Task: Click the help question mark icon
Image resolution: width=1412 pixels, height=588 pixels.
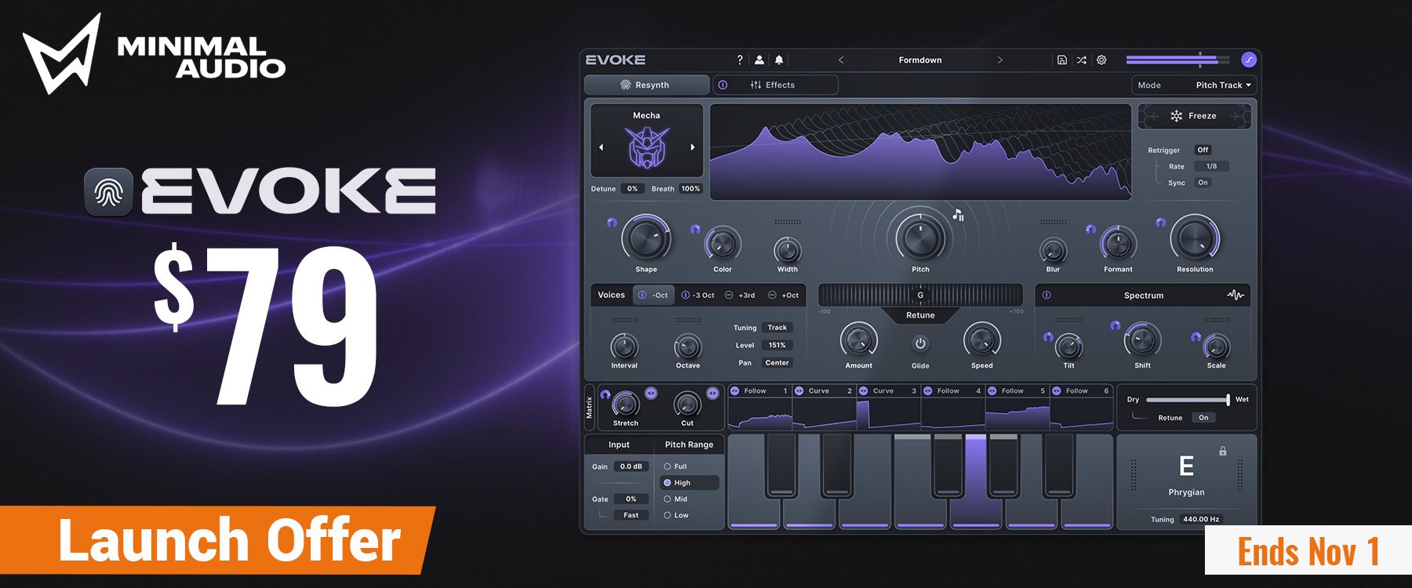Action: [739, 60]
